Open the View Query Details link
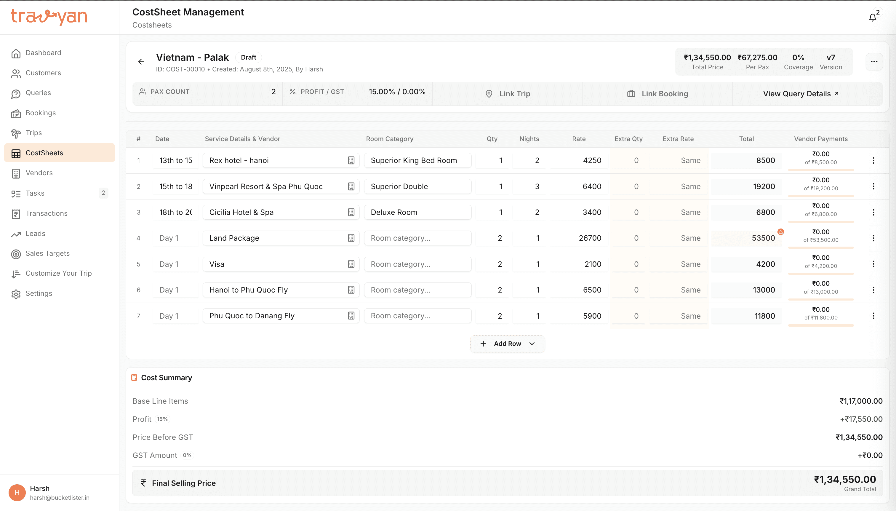 click(x=801, y=94)
